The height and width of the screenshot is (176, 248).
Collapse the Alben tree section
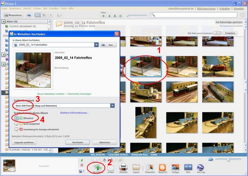(x=3, y=22)
